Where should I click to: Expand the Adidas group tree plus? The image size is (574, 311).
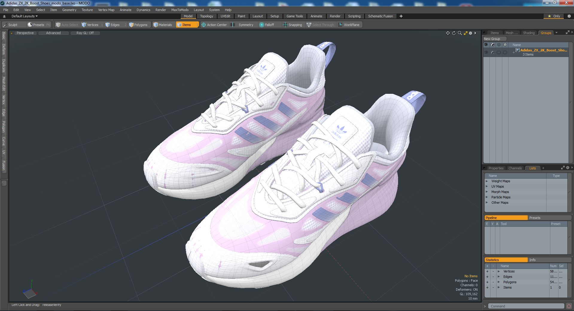(x=514, y=53)
